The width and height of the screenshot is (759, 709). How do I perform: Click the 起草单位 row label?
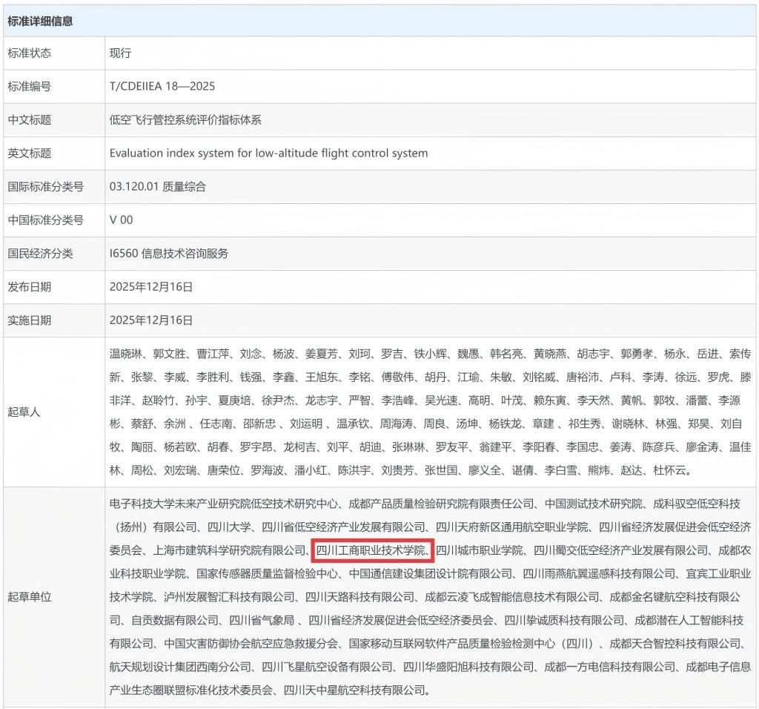[30, 596]
